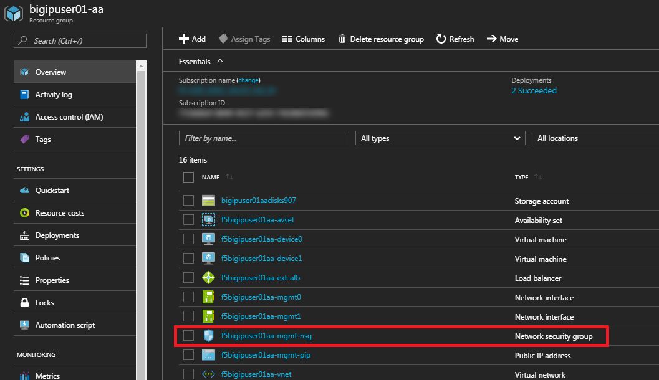
Task: Click the Overview cube icon
Action: (x=24, y=72)
